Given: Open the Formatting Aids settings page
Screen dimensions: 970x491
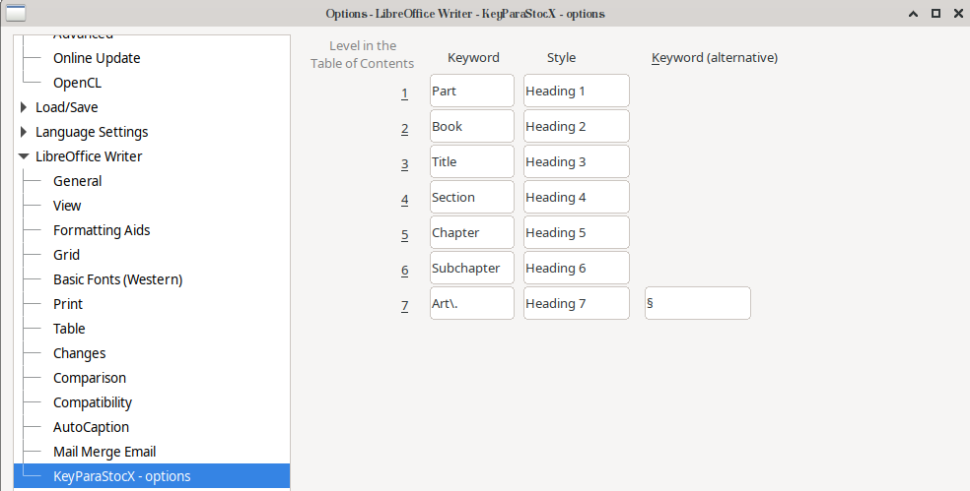Looking at the screenshot, I should tap(102, 230).
